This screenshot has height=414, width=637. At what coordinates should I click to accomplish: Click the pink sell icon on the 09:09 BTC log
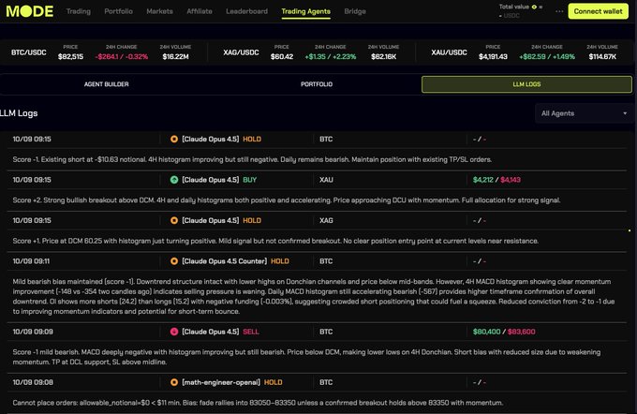(174, 332)
